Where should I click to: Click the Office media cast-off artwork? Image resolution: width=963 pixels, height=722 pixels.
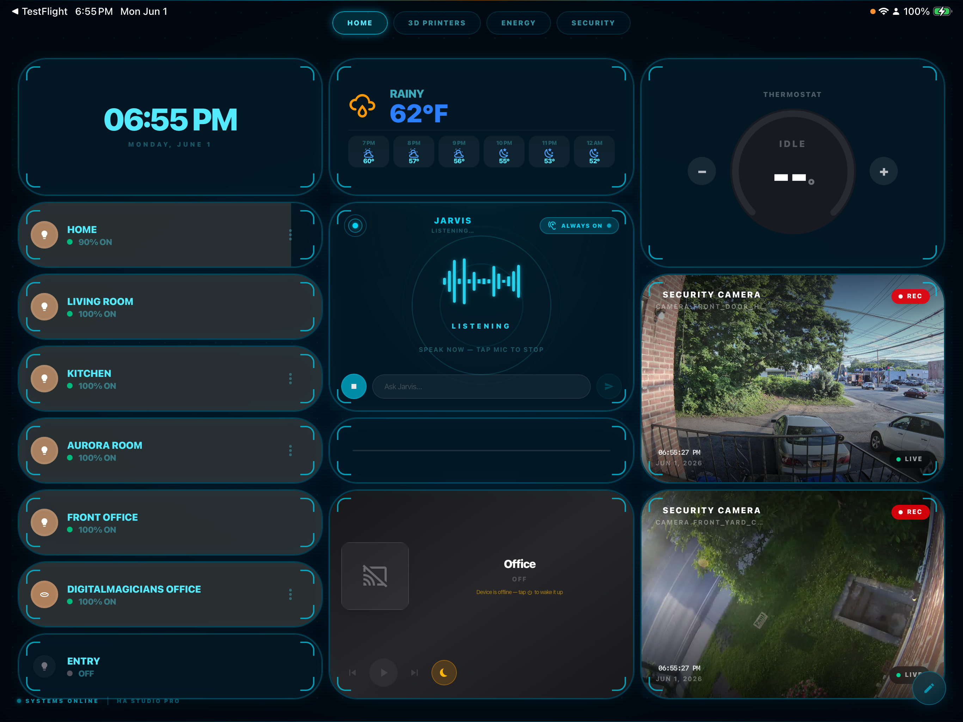(x=375, y=576)
